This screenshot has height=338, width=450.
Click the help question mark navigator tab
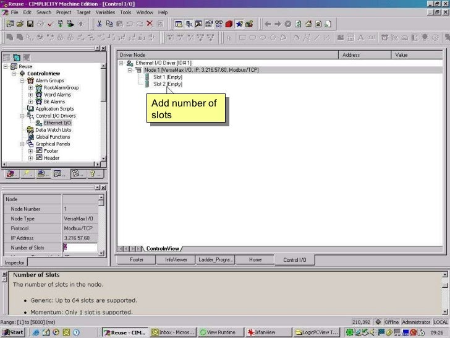click(x=91, y=175)
